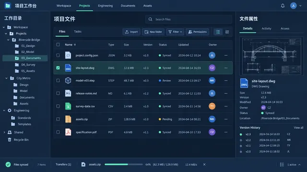Click View all version history

pos(298,128)
